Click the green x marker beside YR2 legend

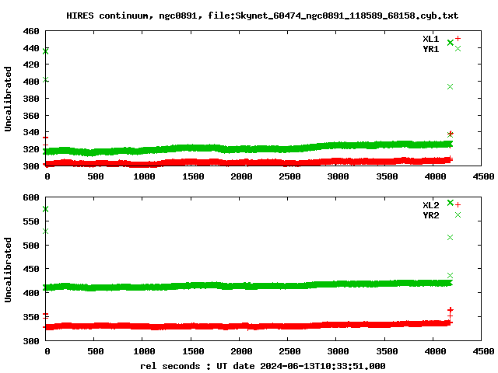click(x=458, y=215)
